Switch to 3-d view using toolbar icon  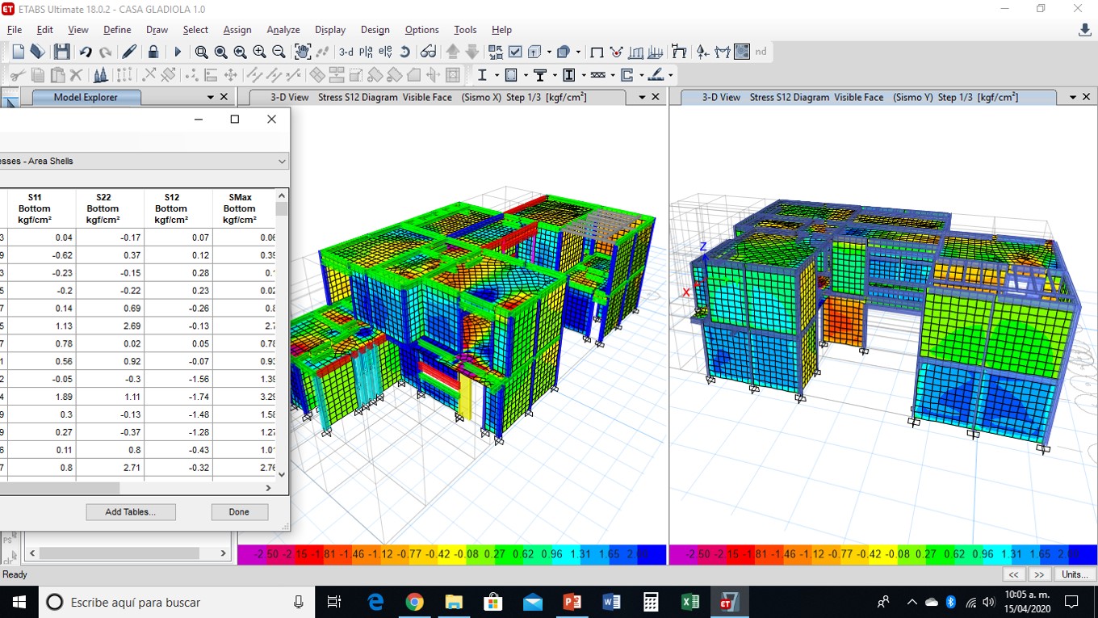[346, 52]
